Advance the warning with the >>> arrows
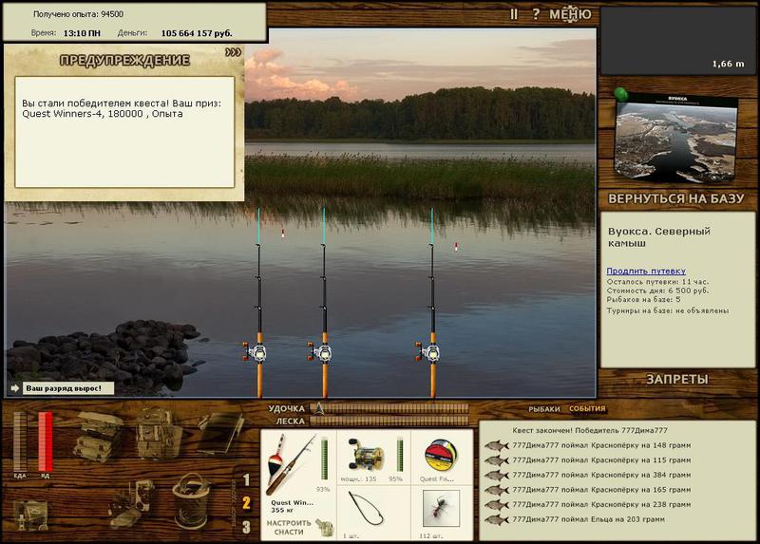Screen dimensions: 760x544 [x=233, y=52]
